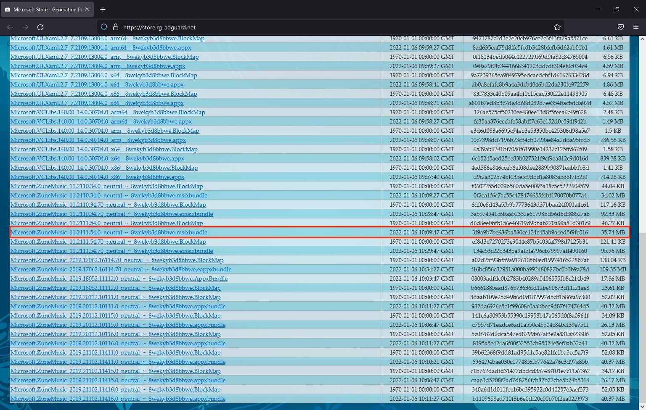Screen dimensions: 646x410
Task: Open ZuneMusic 2019.21102.11415.0 appxbundle link
Action: pyautogui.click(x=118, y=380)
